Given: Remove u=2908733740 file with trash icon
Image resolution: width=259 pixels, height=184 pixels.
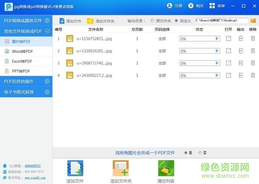Looking at the screenshot, I should [253, 63].
